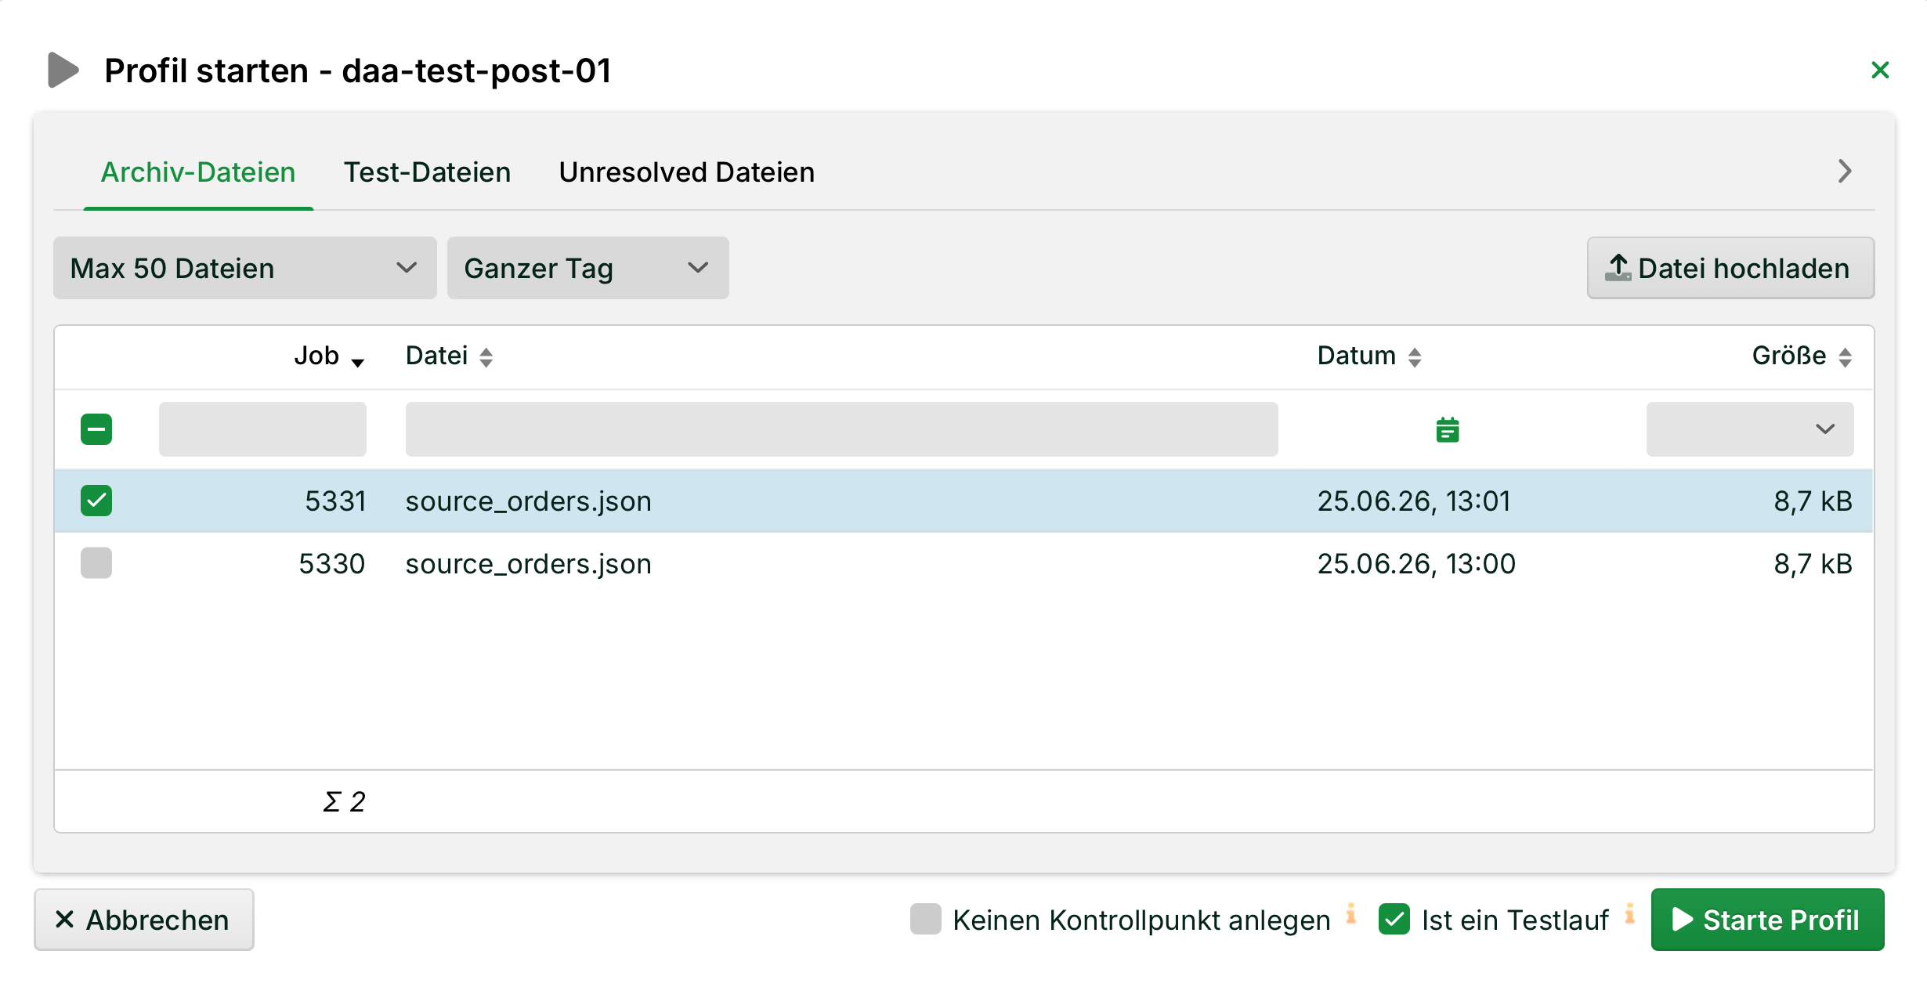Open the Unresolved Dateien tab

point(686,172)
